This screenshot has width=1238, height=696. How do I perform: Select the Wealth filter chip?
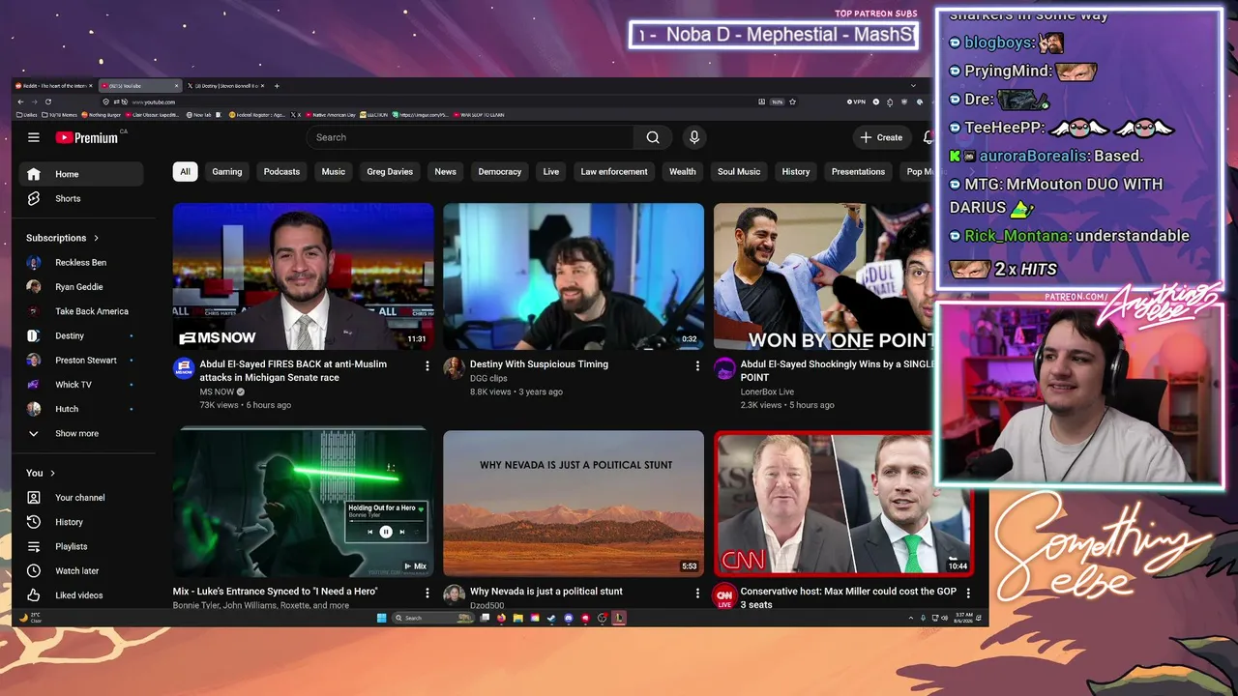(x=683, y=172)
